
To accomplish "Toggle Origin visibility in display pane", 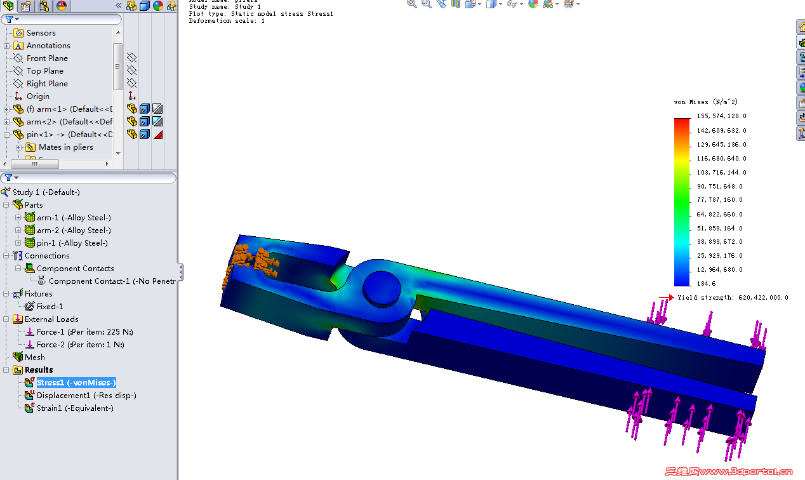I will point(131,96).
